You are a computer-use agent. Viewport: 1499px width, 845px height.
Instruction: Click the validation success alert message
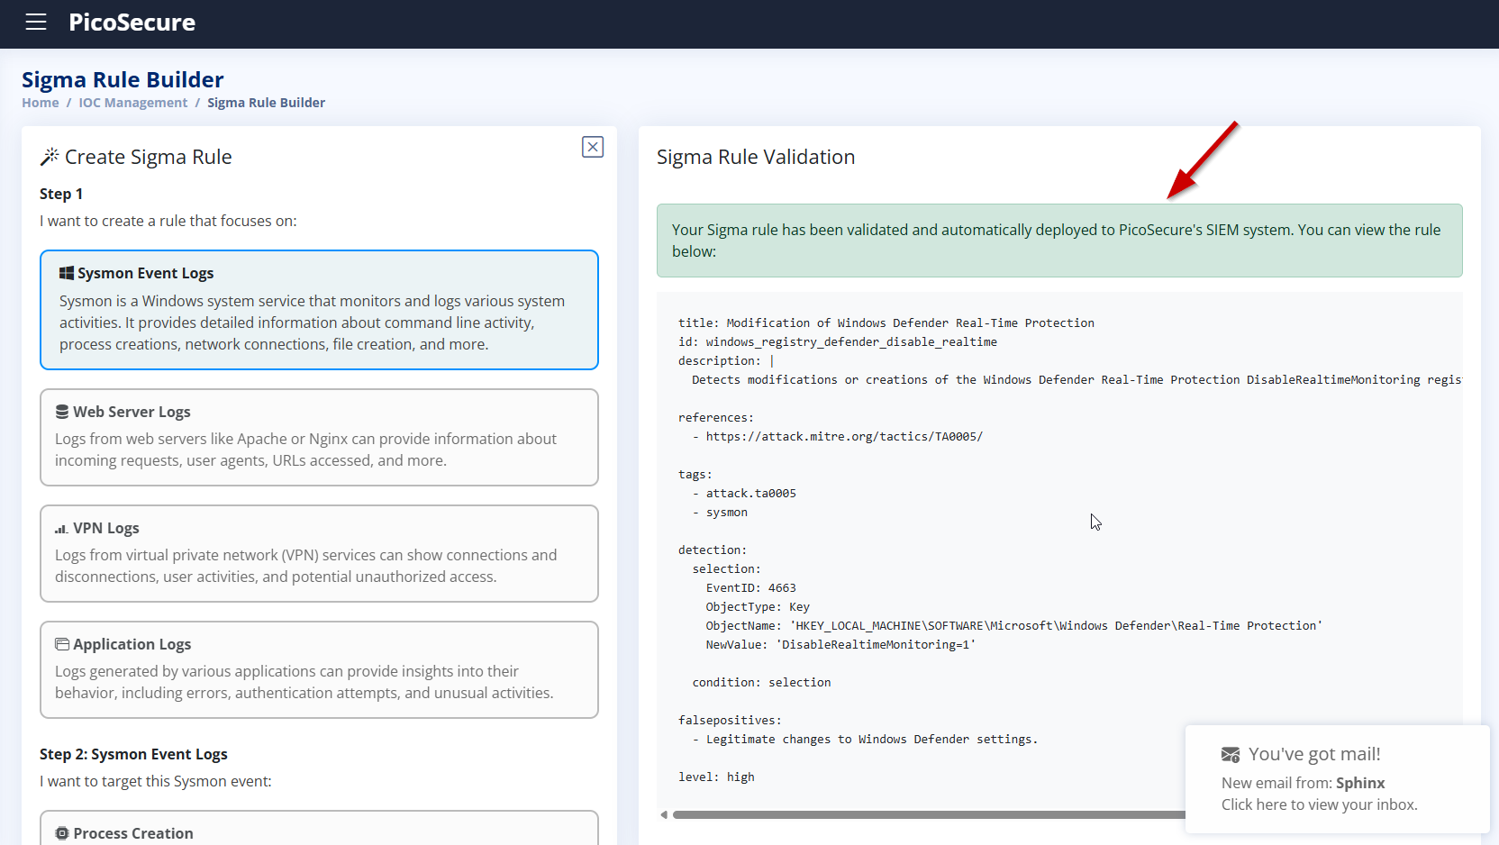point(1059,241)
